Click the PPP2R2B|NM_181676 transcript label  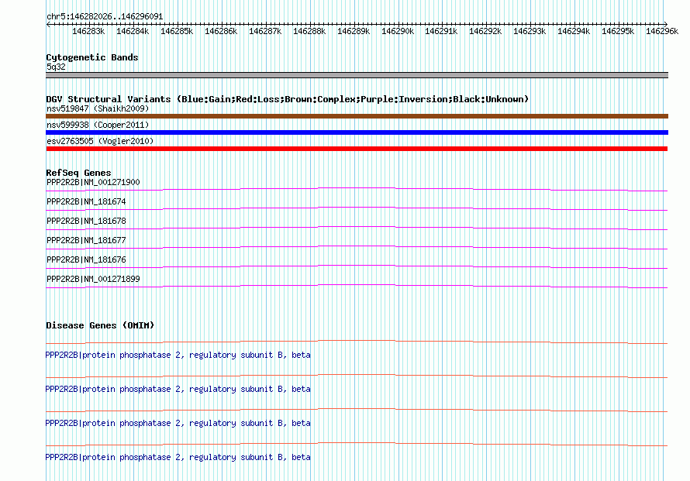point(86,259)
